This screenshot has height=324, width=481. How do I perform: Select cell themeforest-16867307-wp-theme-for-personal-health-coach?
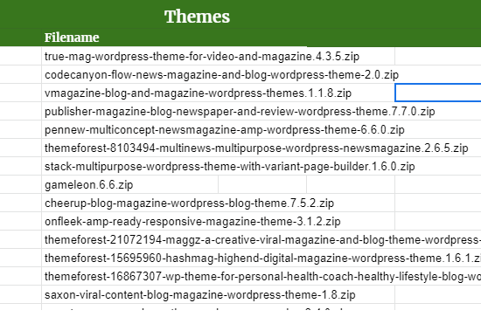click(262, 277)
